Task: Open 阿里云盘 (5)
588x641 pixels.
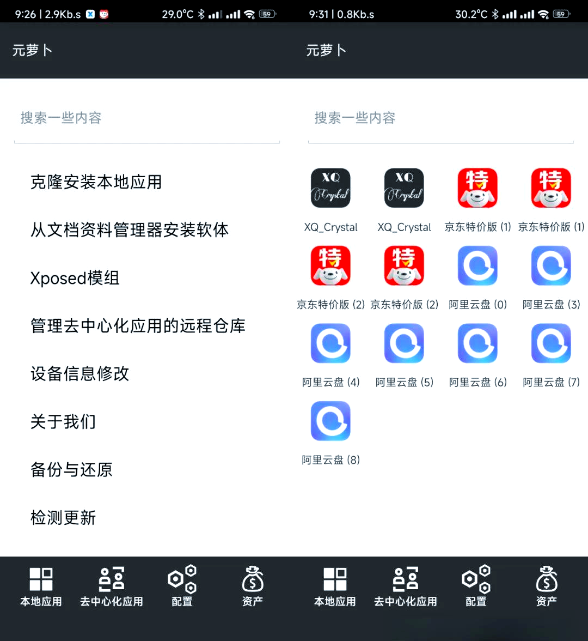Action: coord(404,343)
